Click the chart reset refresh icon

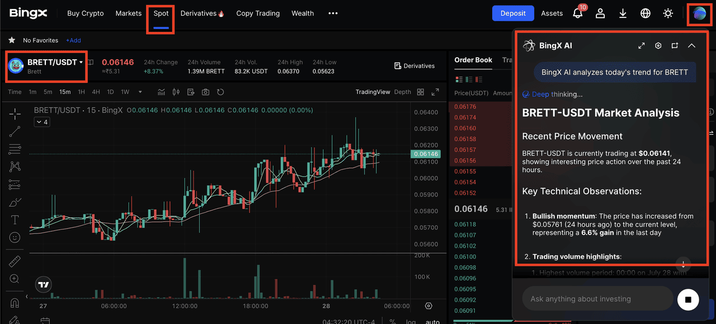pos(220,92)
